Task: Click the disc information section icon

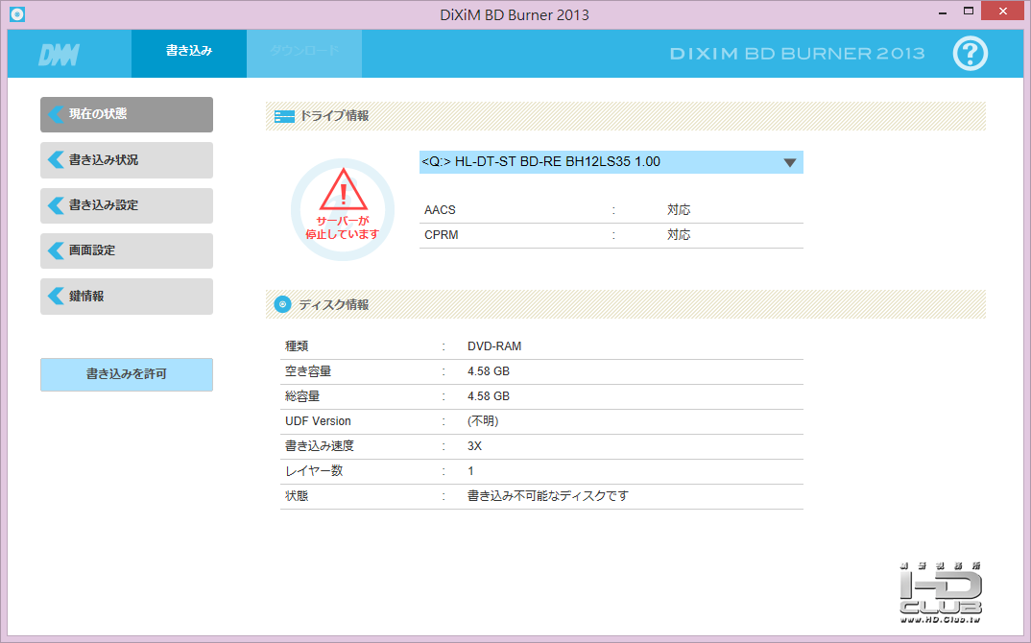Action: pyautogui.click(x=283, y=304)
